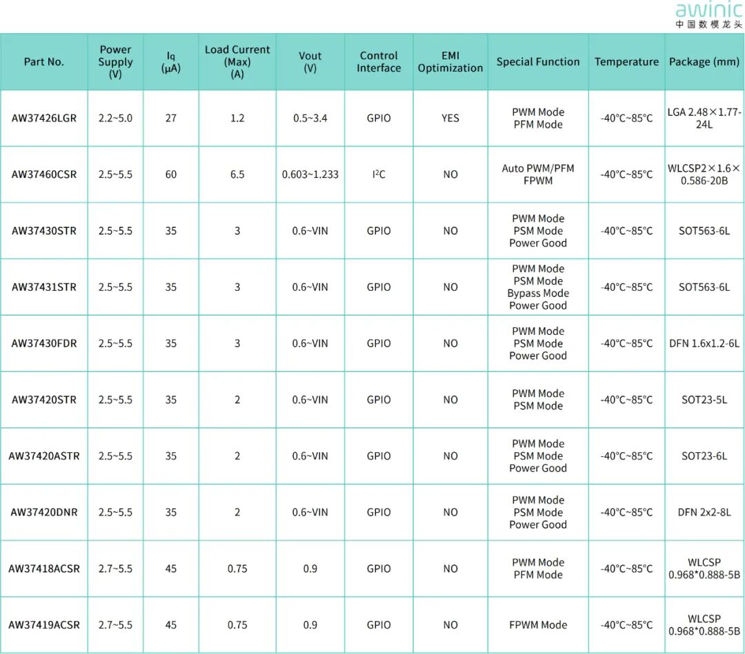Click the WLCSP2×1.6×0.586-20B package cell
Image resolution: width=745 pixels, height=654 pixels.
coord(704,174)
